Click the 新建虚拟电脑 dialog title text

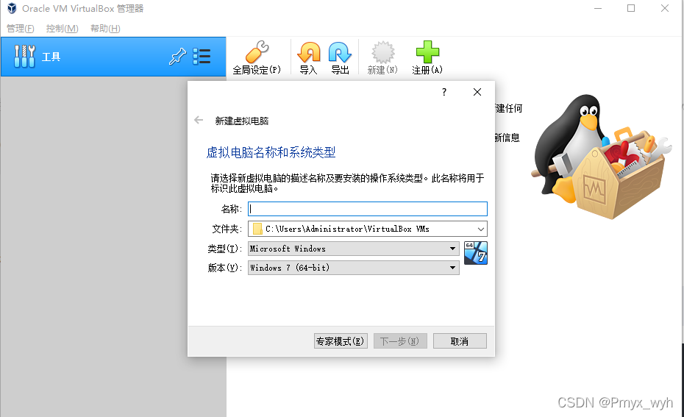tap(242, 121)
